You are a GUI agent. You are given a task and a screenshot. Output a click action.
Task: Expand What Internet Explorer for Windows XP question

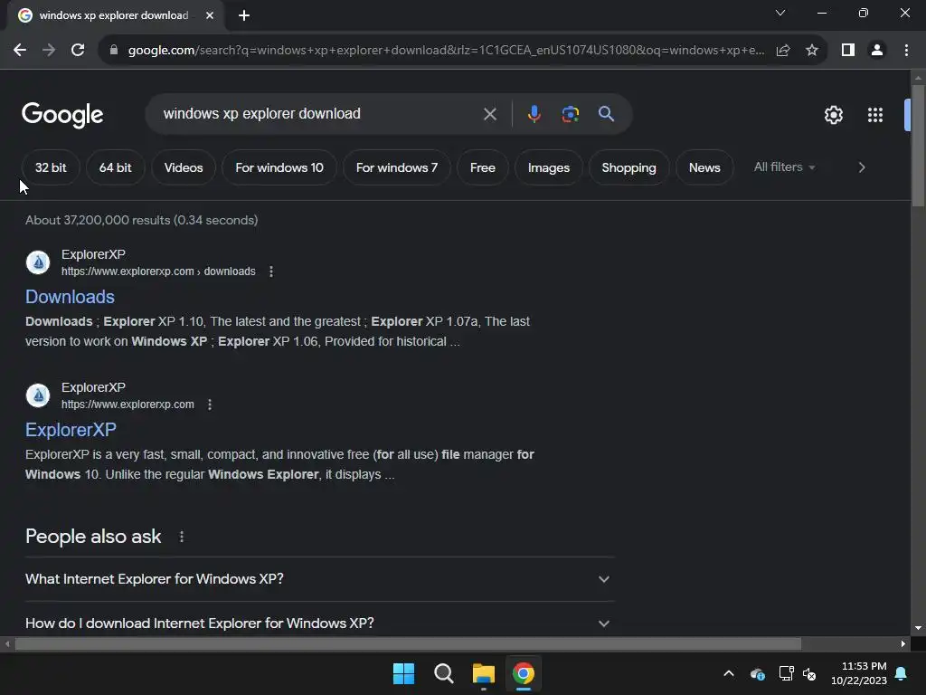pyautogui.click(x=319, y=579)
